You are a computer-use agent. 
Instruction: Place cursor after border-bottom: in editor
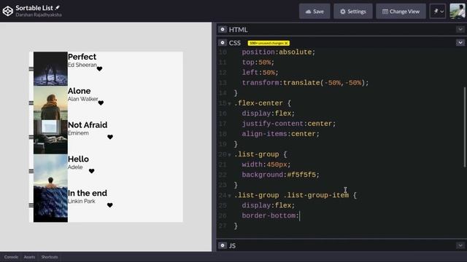(300, 215)
